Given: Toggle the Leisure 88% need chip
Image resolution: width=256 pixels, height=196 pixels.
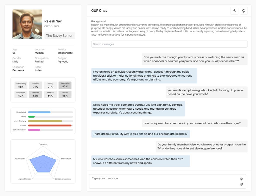Looking at the screenshot, I should [x=65, y=94].
